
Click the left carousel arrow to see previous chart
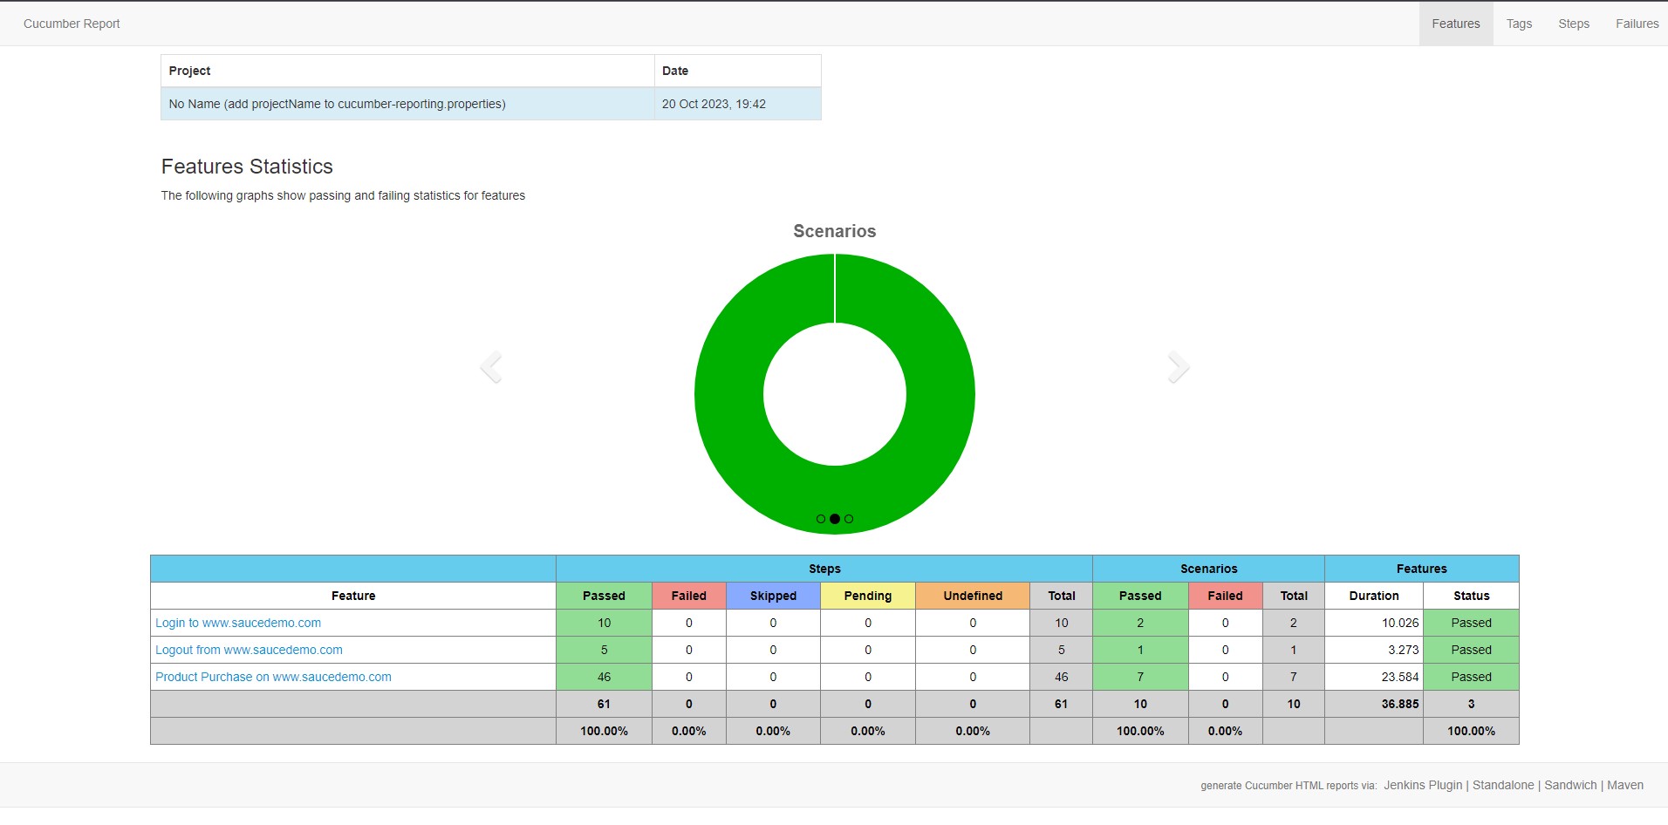point(491,366)
